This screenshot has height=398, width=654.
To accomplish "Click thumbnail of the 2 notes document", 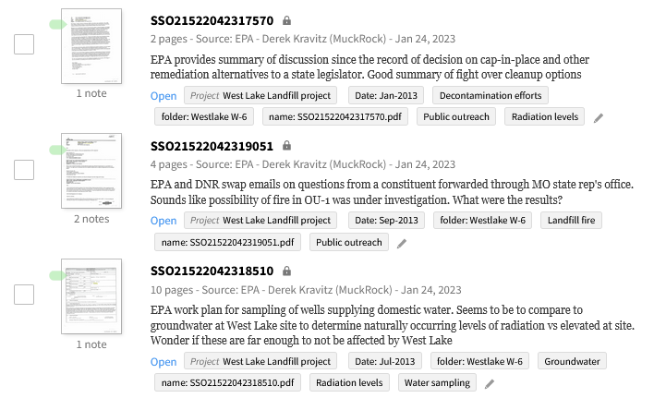I will point(91,171).
